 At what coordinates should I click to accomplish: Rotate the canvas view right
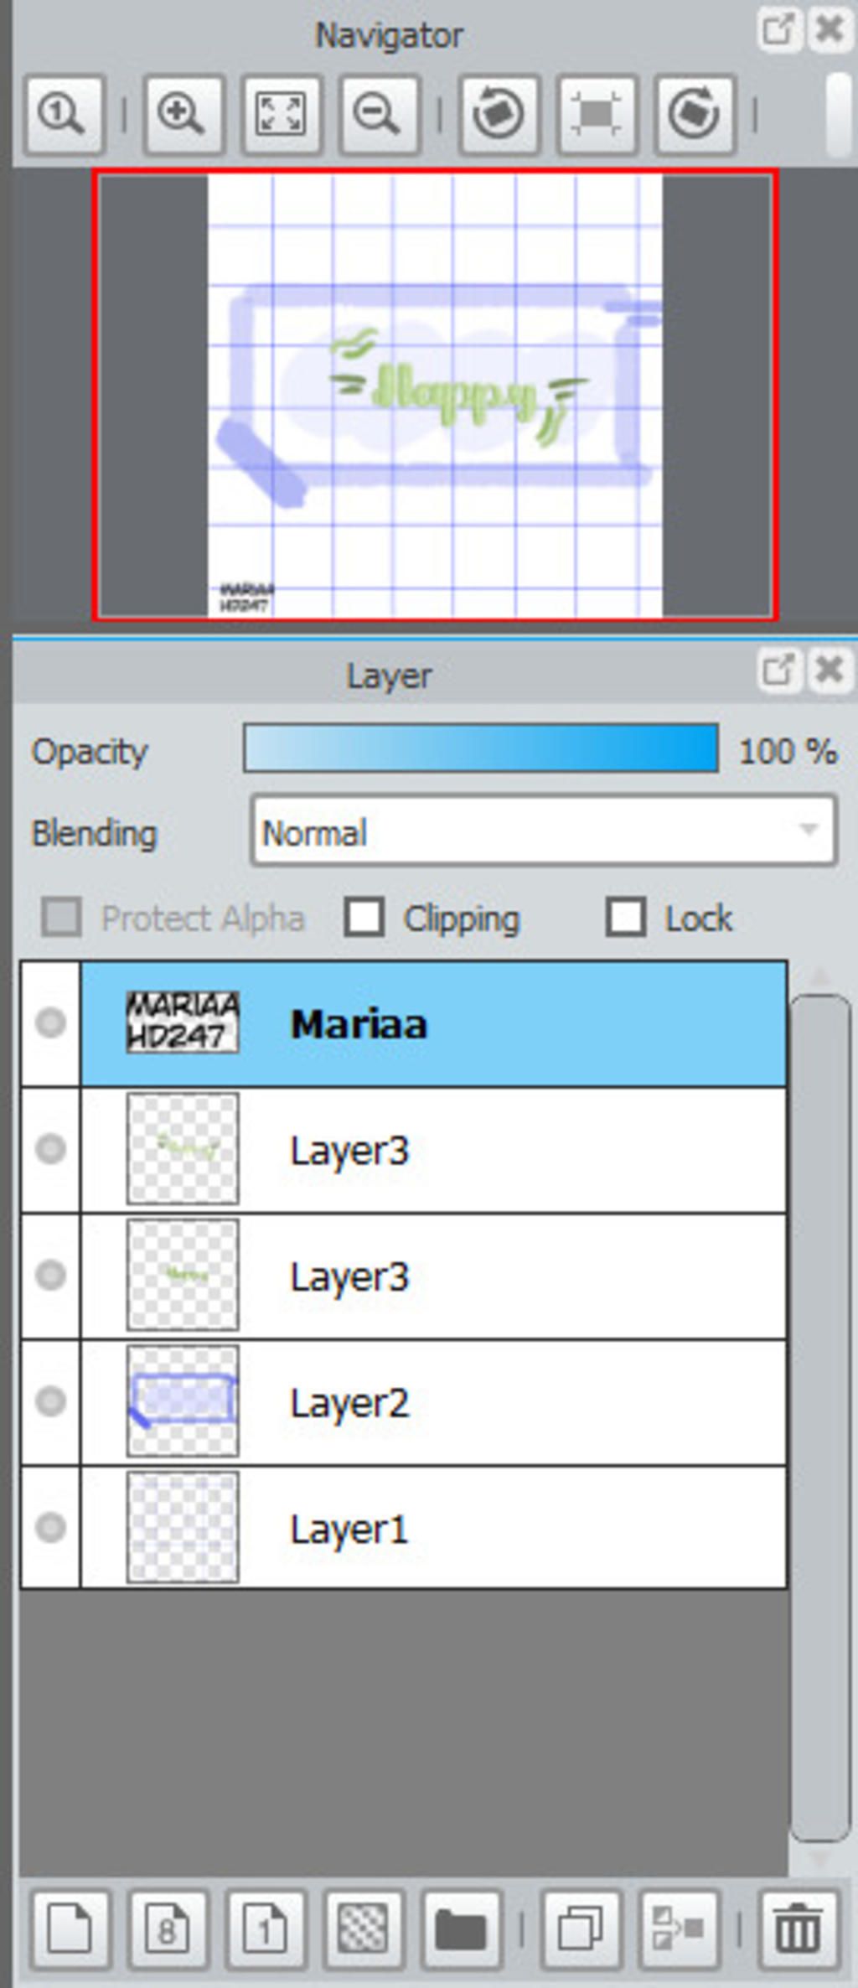coord(695,114)
